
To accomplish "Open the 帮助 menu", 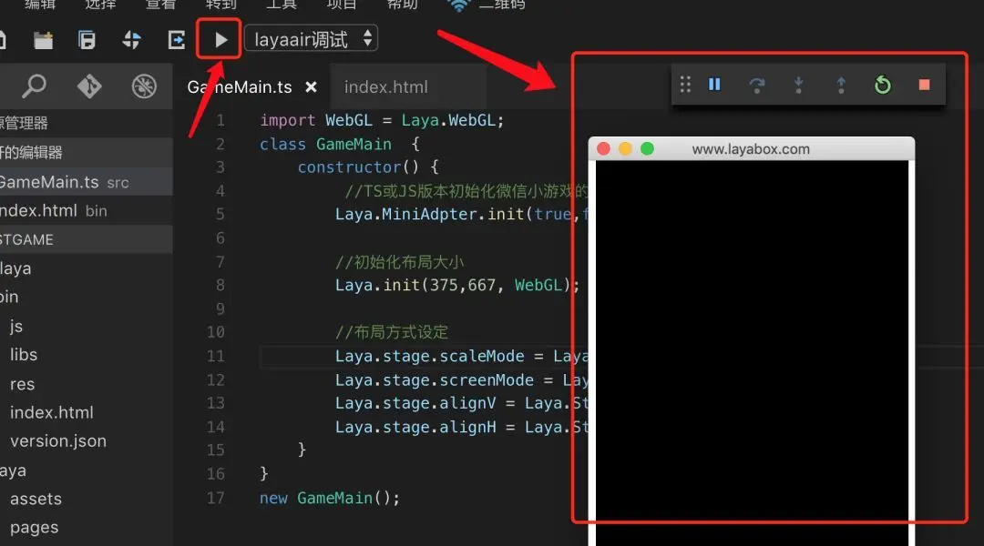I will click(x=403, y=4).
